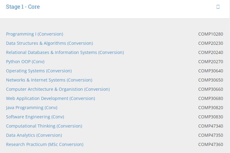Open Data Structures & Algorithms (Conversion) link

point(49,43)
